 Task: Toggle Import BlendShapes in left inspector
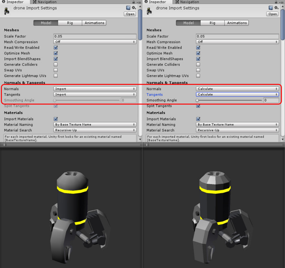tap(56, 59)
